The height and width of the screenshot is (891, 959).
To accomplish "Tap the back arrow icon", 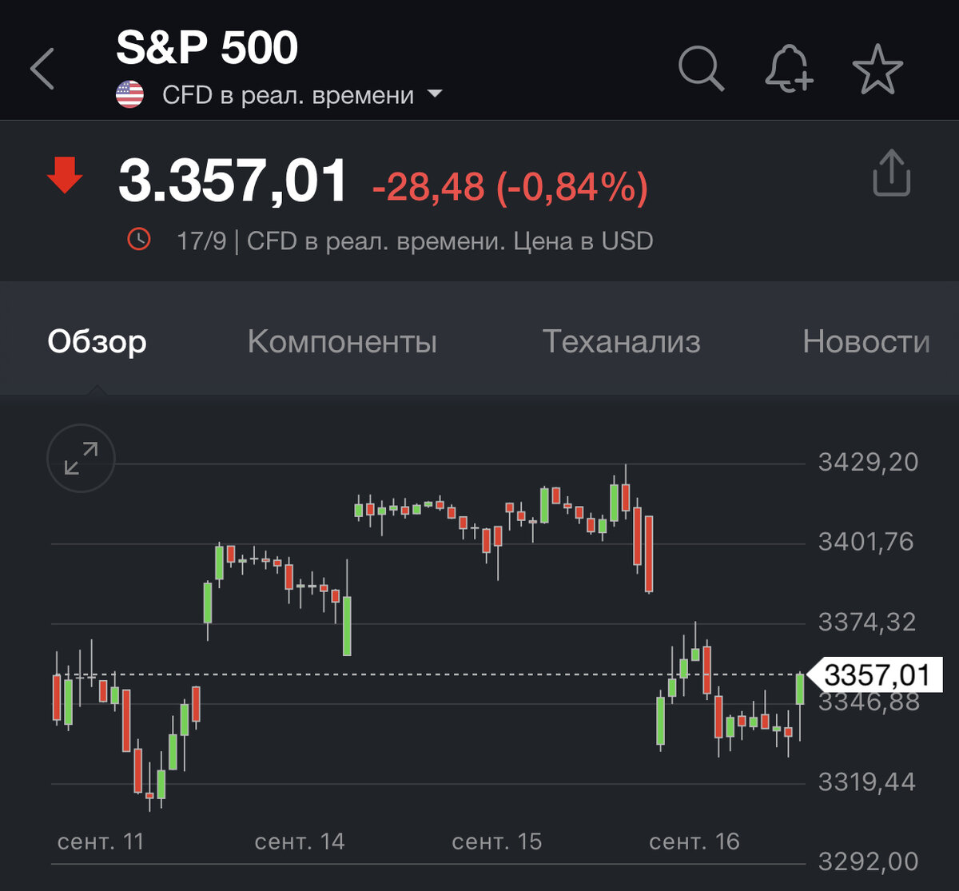I will tap(43, 69).
